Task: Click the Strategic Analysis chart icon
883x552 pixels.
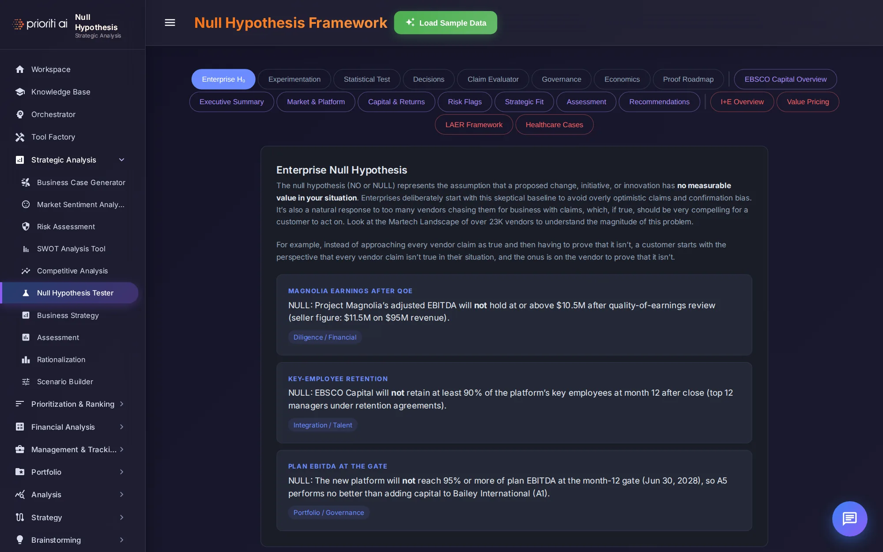Action: (20, 160)
